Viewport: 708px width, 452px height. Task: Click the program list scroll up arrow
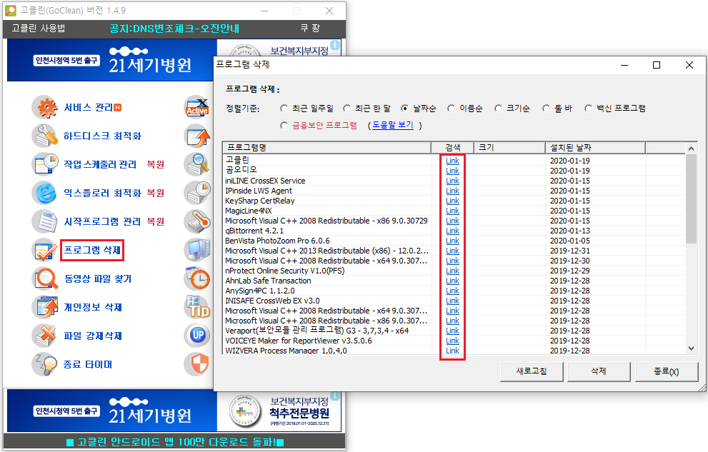(x=691, y=149)
